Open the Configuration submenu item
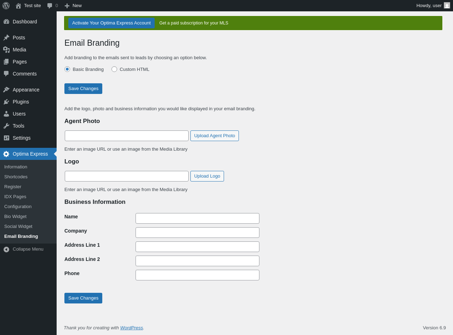The width and height of the screenshot is (453, 335). coord(18,206)
